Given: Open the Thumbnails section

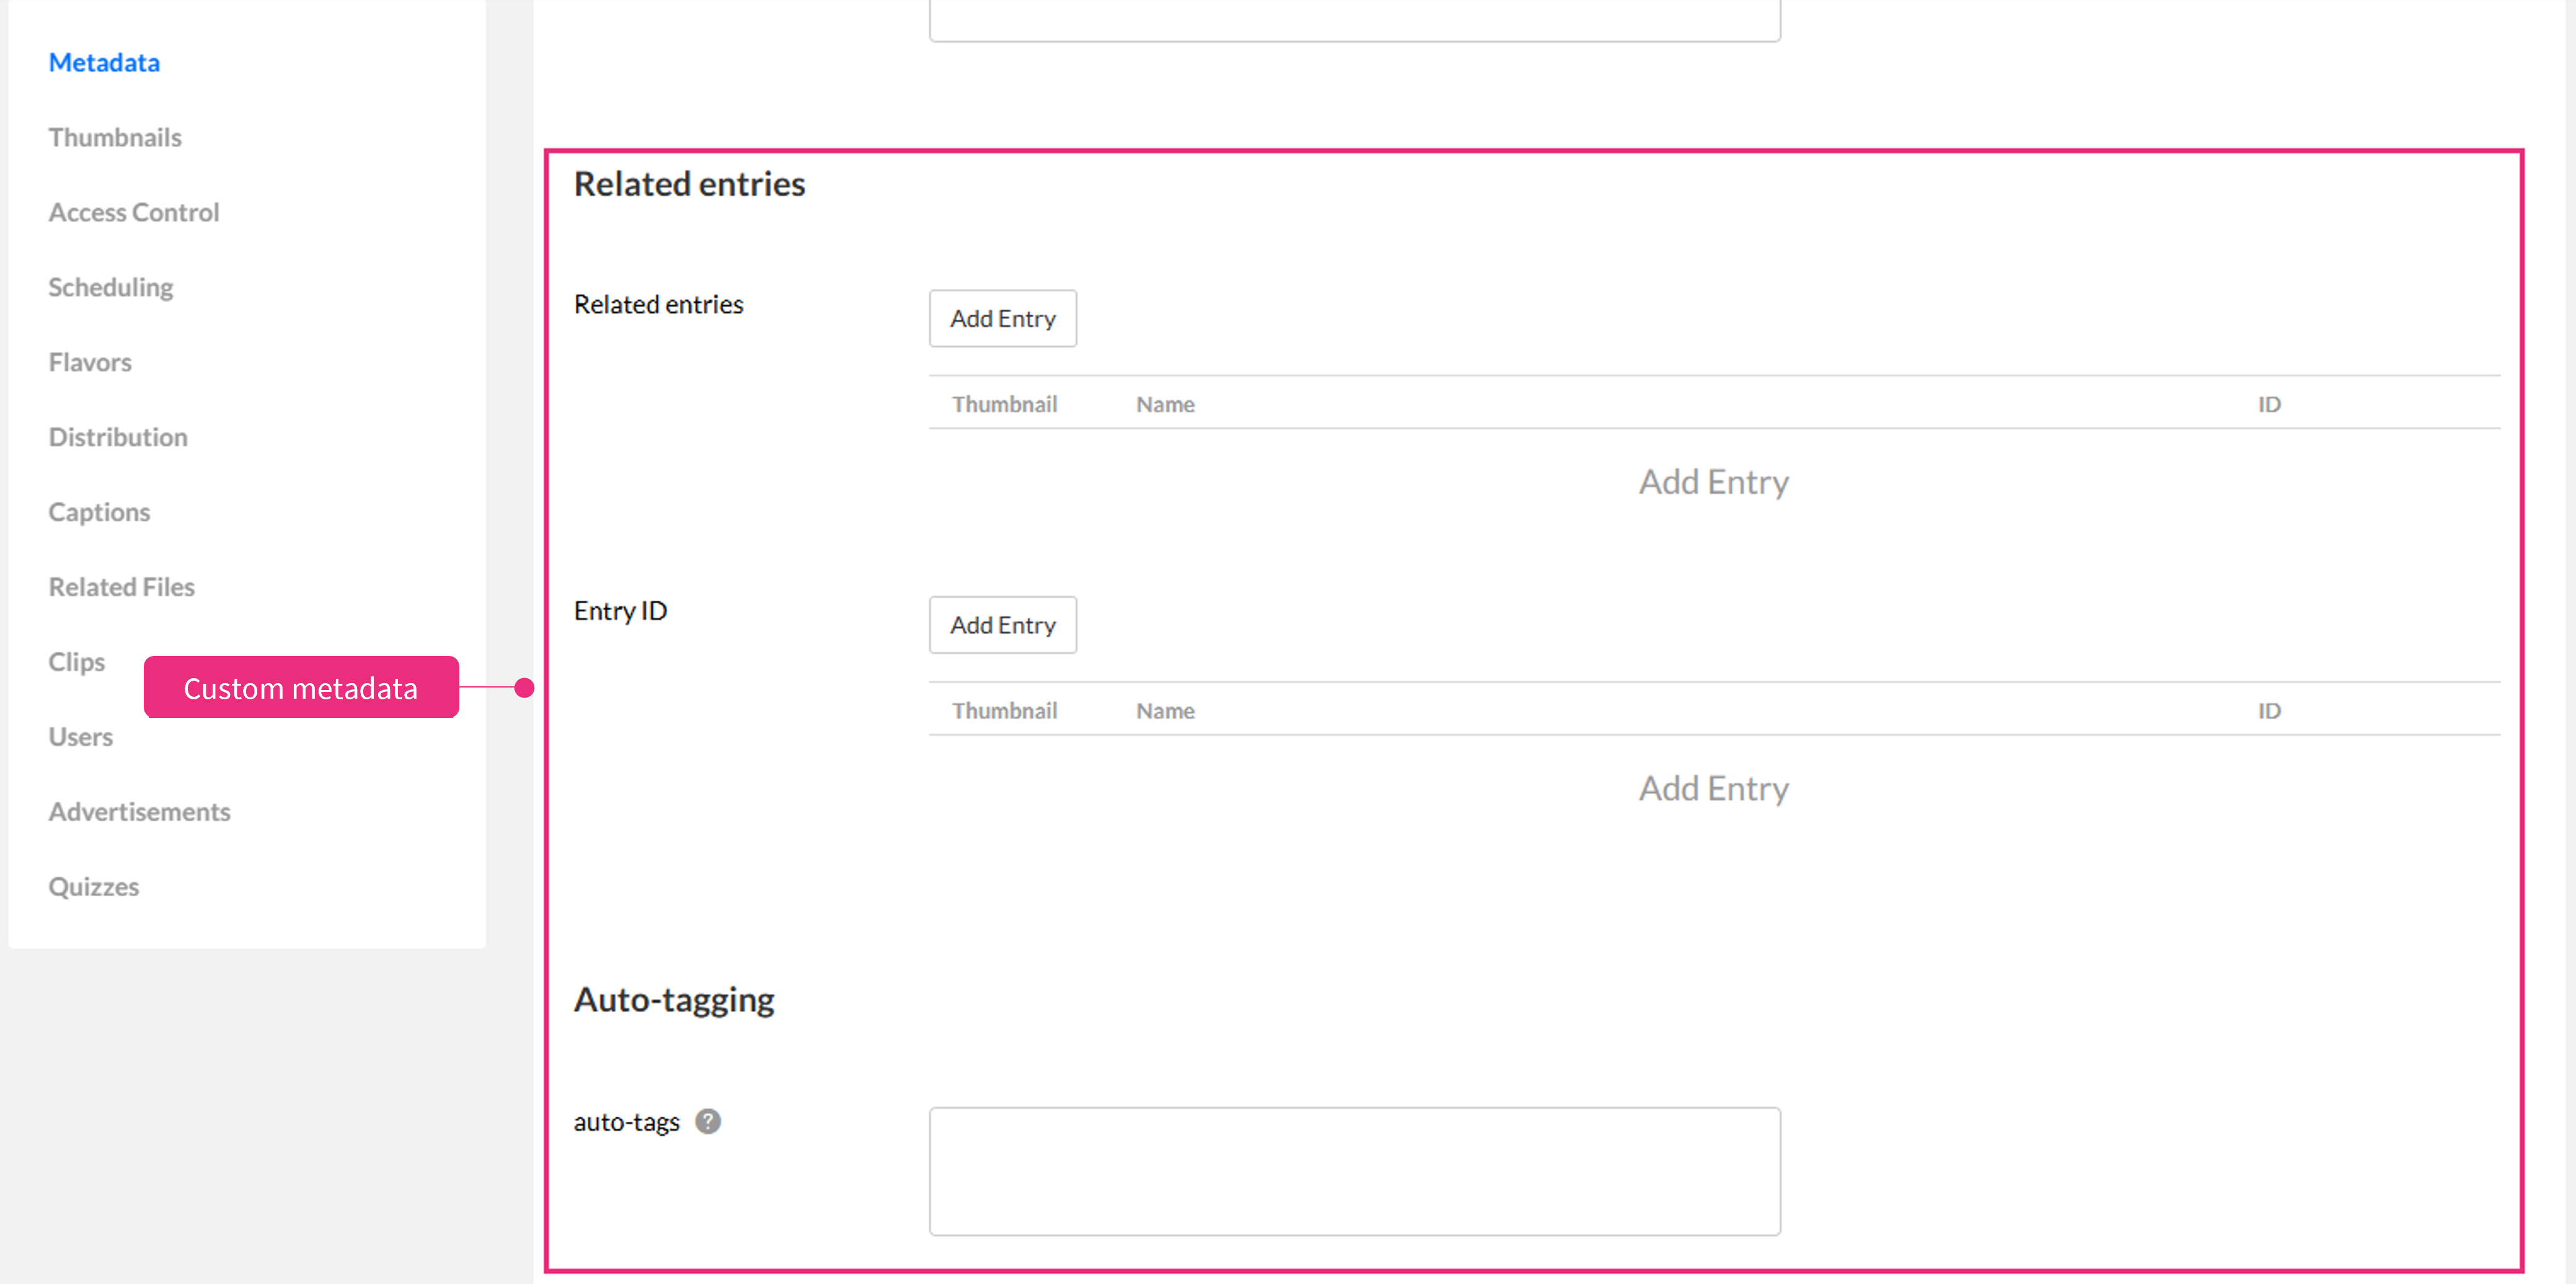Looking at the screenshot, I should [115, 137].
